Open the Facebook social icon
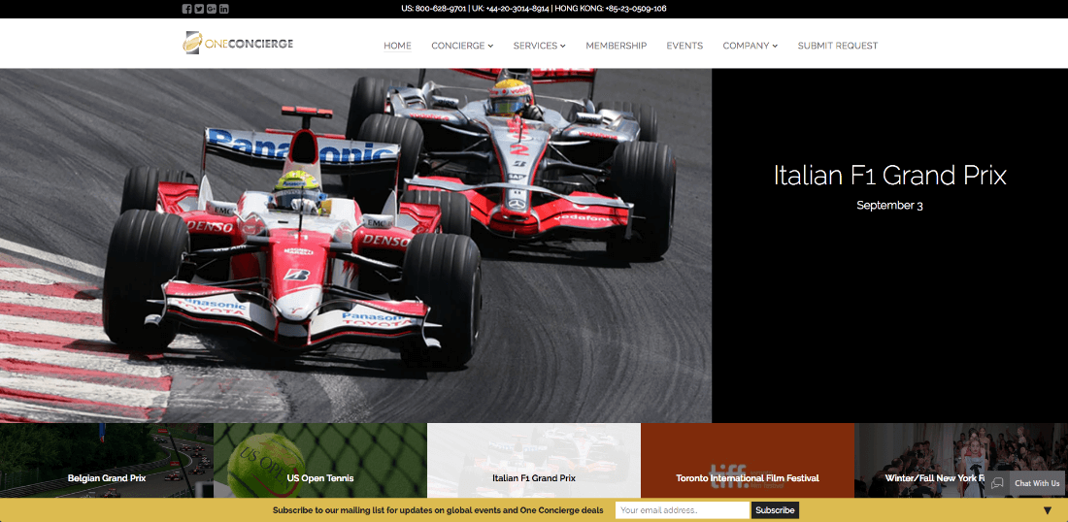1068x522 pixels. click(186, 9)
